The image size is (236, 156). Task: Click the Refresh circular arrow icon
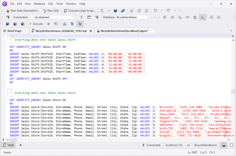point(195,17)
